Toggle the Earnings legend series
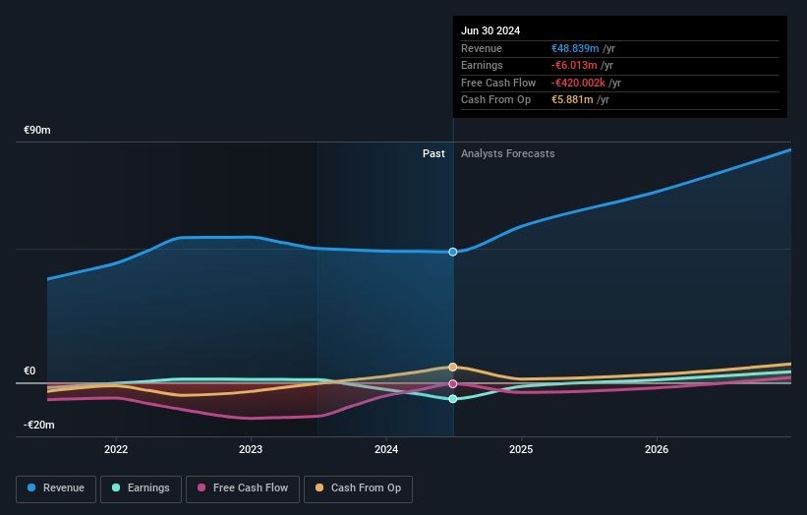 141,488
